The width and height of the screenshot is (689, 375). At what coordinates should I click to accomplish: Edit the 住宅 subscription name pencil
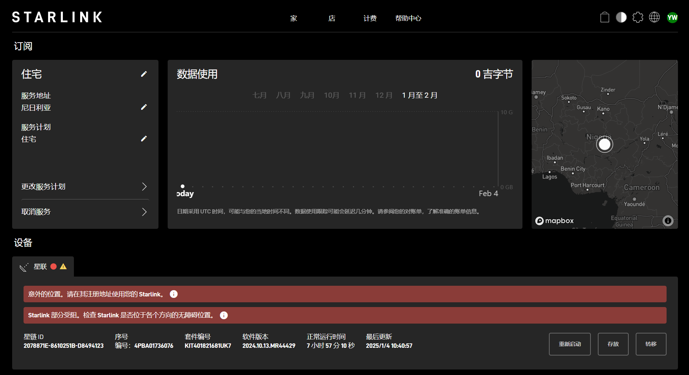click(x=144, y=74)
